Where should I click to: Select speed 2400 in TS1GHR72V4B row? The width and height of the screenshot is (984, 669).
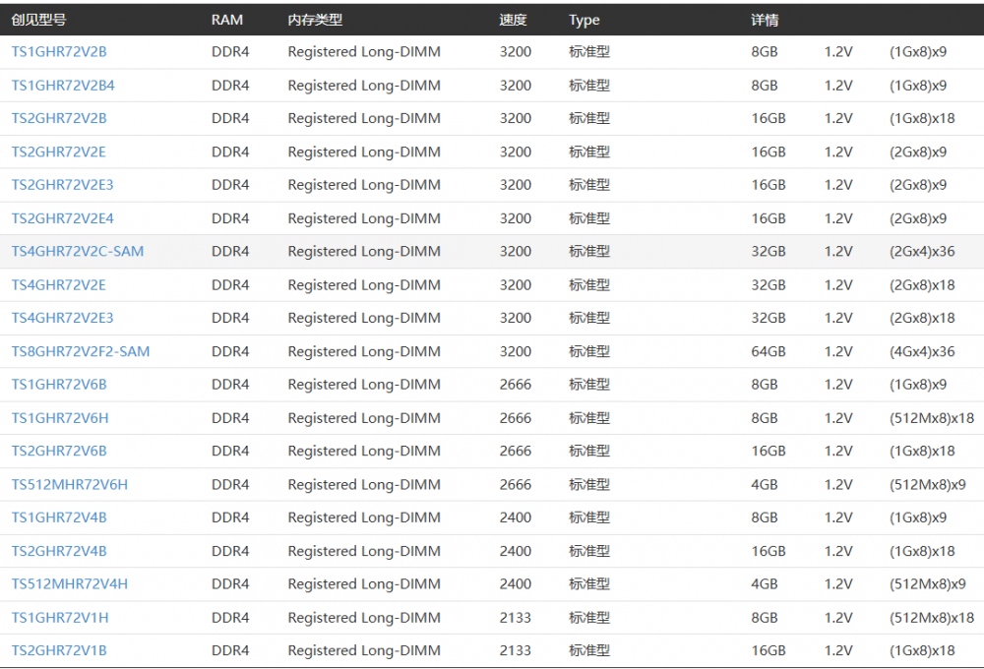(x=516, y=517)
